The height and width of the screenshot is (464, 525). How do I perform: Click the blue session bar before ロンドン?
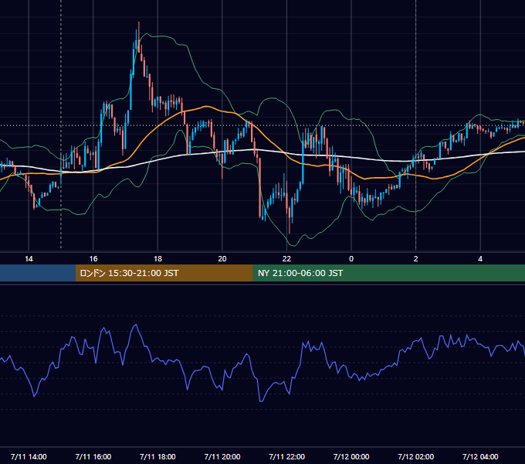tap(38, 273)
